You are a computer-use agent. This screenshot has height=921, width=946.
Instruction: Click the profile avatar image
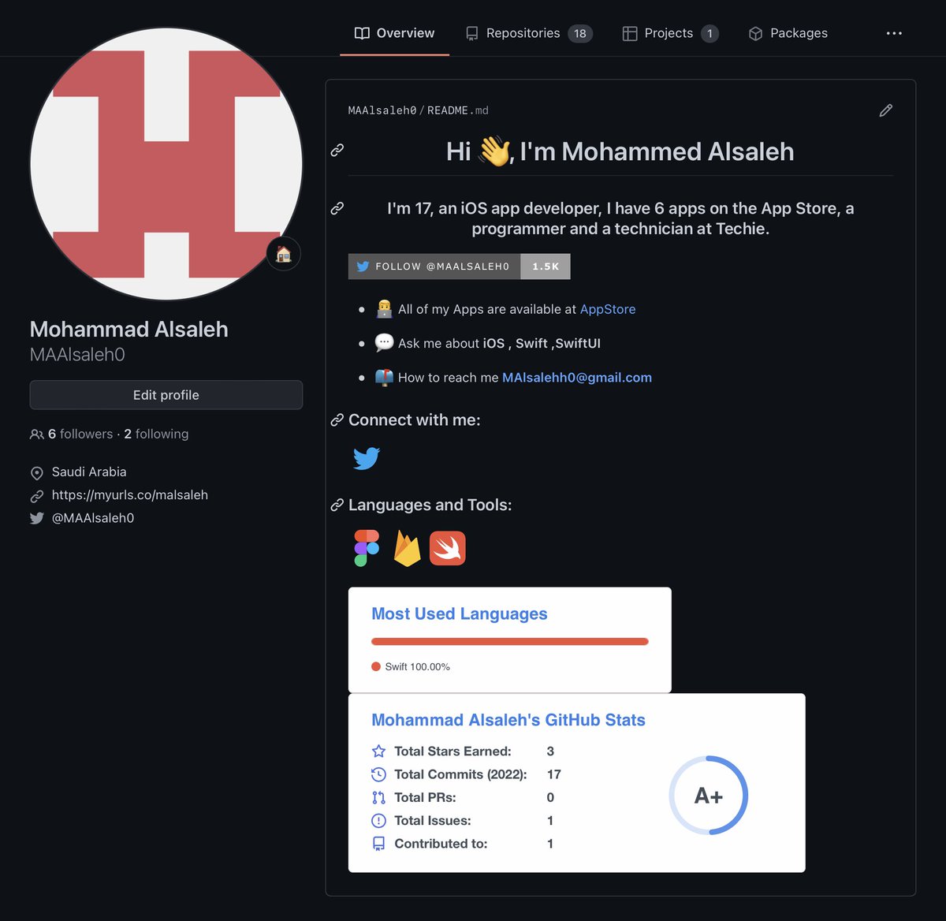pyautogui.click(x=166, y=164)
